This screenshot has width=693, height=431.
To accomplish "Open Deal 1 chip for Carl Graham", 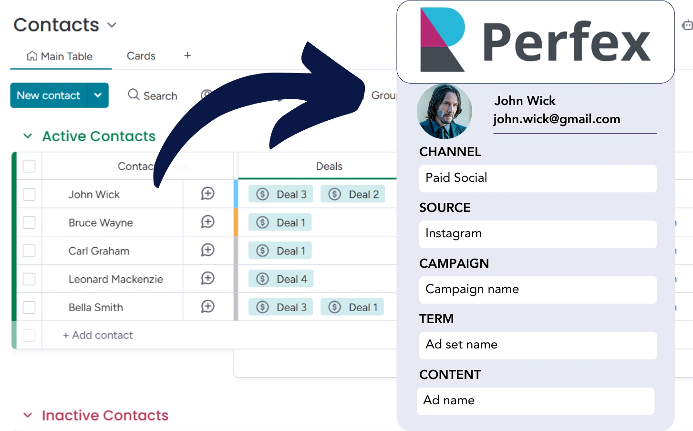I will click(280, 251).
